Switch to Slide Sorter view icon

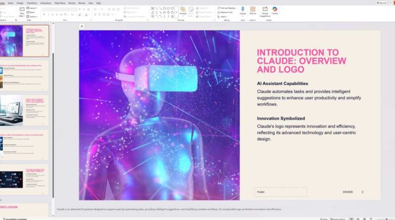click(357, 219)
